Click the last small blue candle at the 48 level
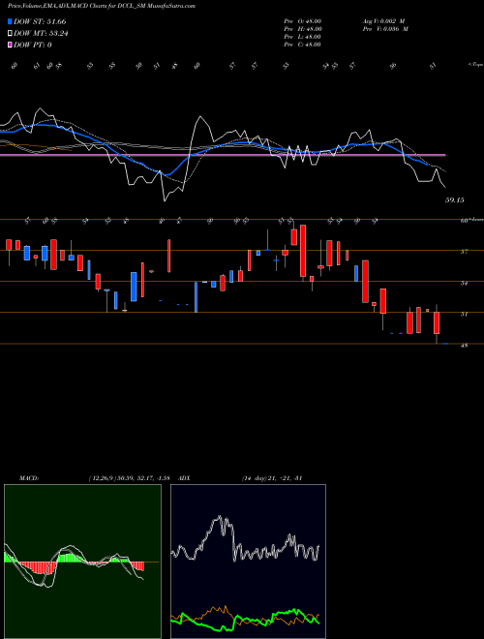Screen dimensions: 484x639 click(445, 344)
